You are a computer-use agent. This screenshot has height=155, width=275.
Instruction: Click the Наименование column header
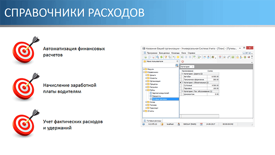coord(187,71)
